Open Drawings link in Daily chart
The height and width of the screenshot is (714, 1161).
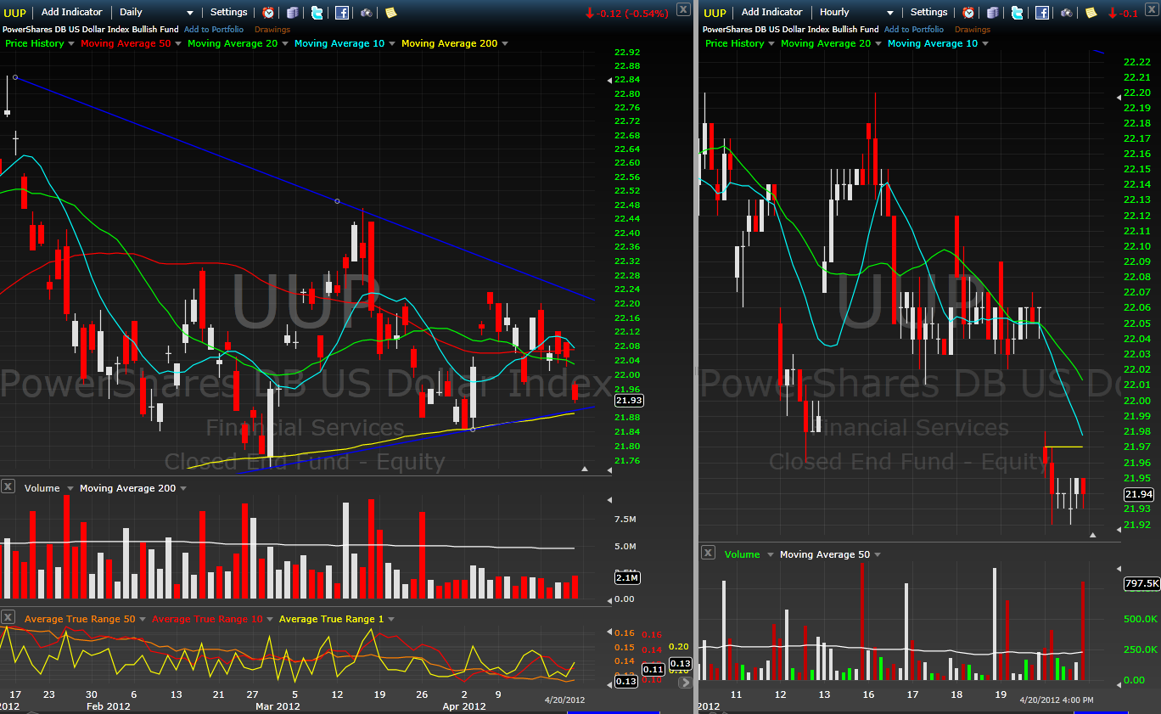(x=272, y=29)
